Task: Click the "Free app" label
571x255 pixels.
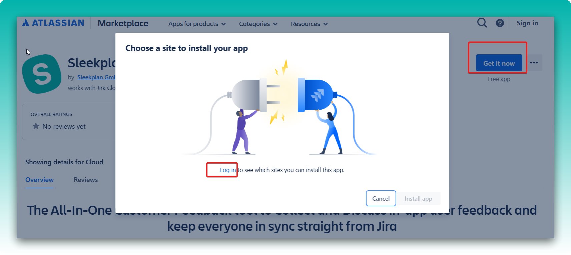Action: 499,79
